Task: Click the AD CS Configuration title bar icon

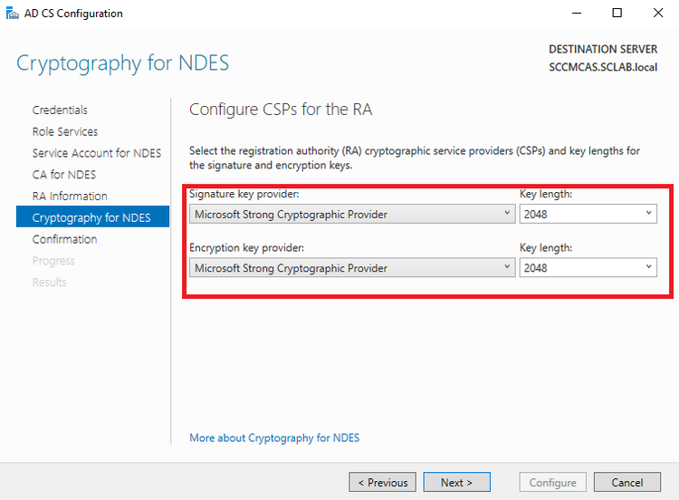Action: click(12, 14)
